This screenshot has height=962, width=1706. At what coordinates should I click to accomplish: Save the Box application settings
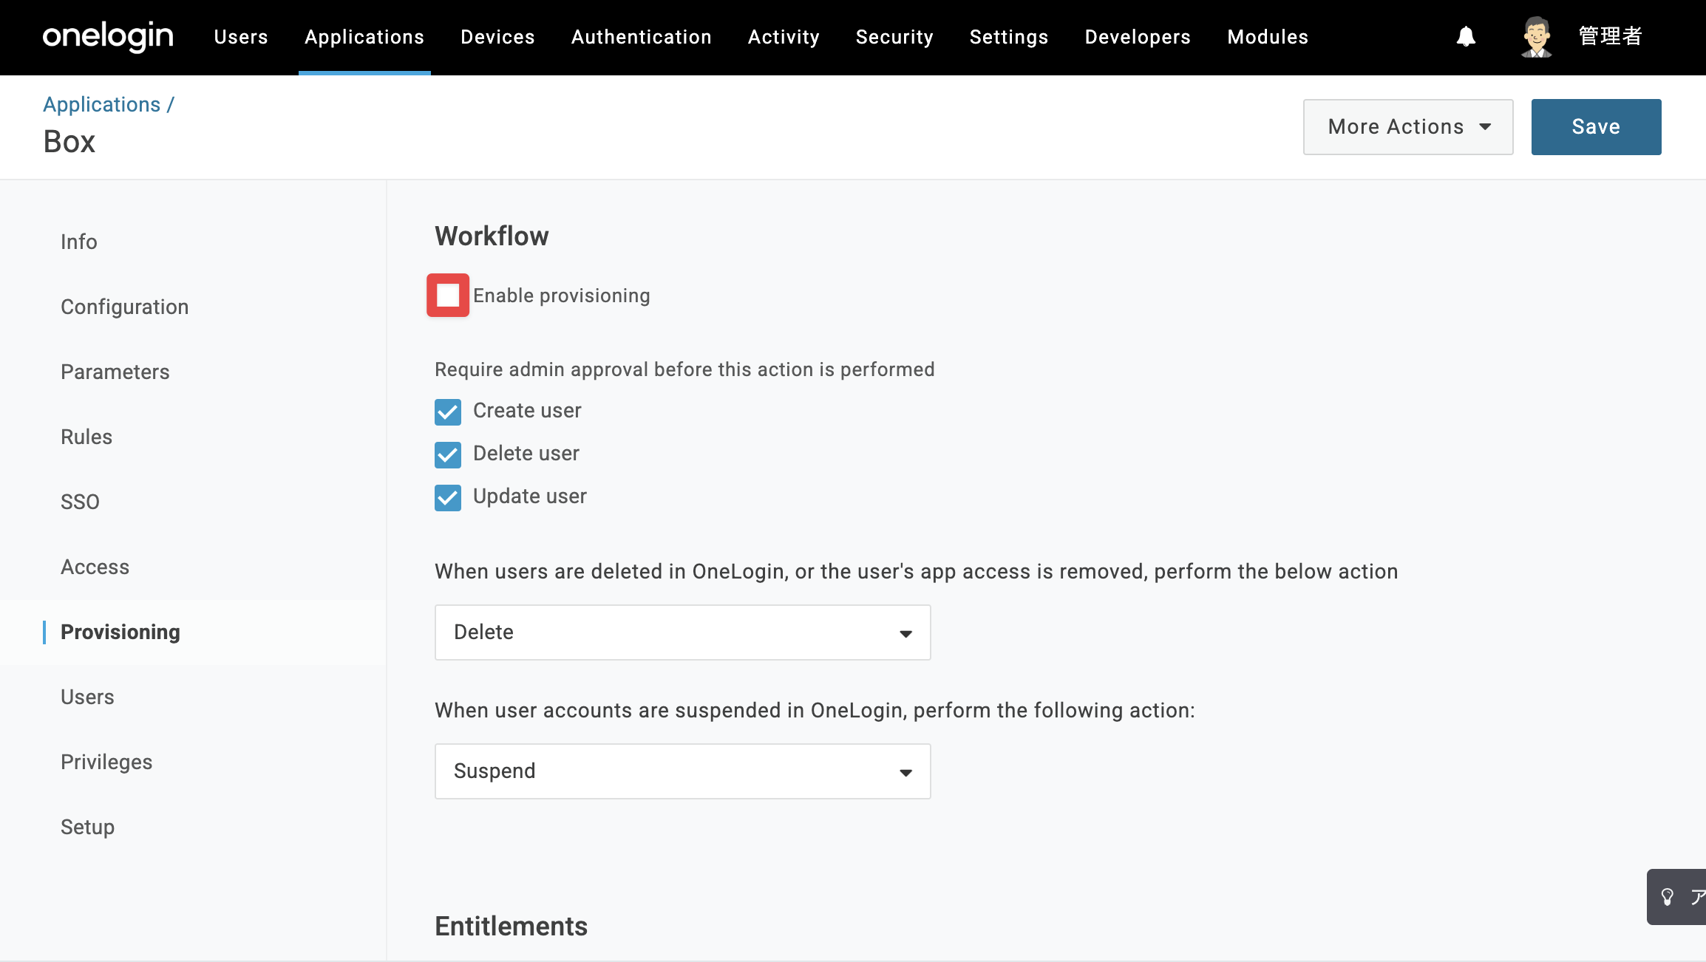(x=1597, y=127)
